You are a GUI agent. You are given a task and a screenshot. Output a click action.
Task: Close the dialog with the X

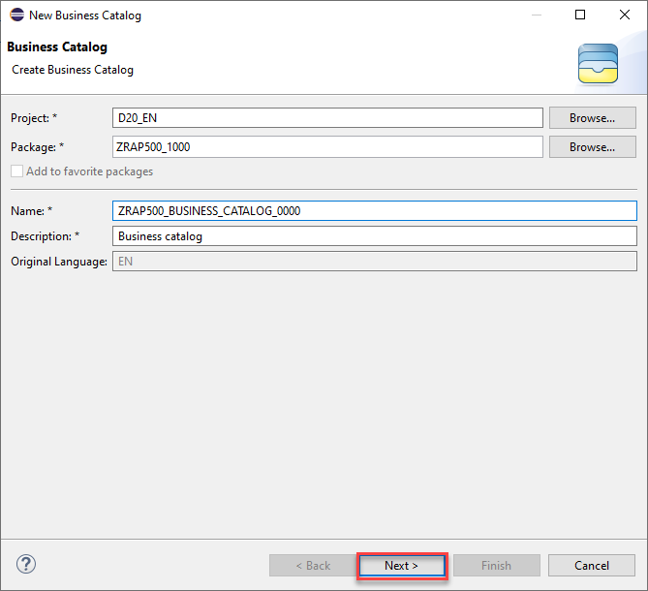pyautogui.click(x=625, y=15)
